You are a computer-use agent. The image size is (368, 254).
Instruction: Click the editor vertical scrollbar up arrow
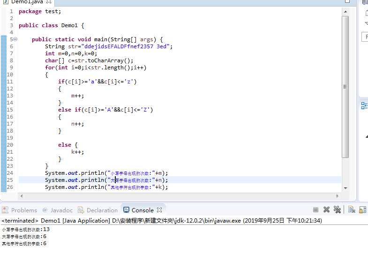(345, 12)
